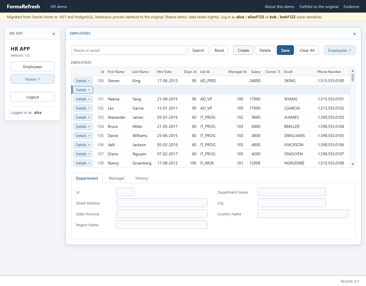Open Details for Diana Nguyen
366x286 pixels.
point(83,154)
